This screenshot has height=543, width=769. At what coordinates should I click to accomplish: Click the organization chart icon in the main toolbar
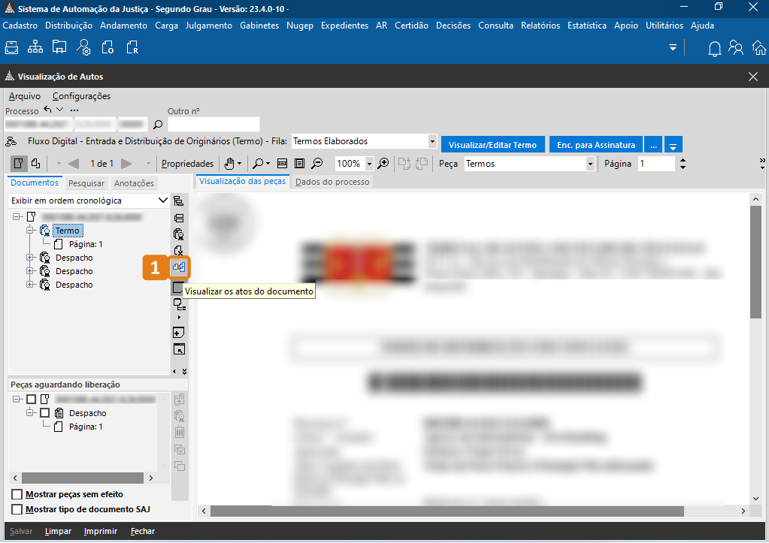click(35, 47)
